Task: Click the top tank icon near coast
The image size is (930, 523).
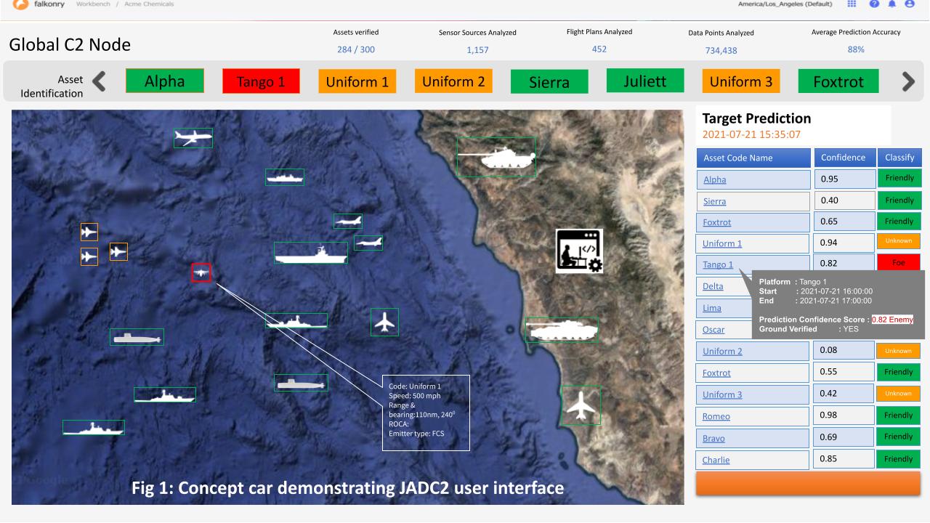Action: click(496, 157)
